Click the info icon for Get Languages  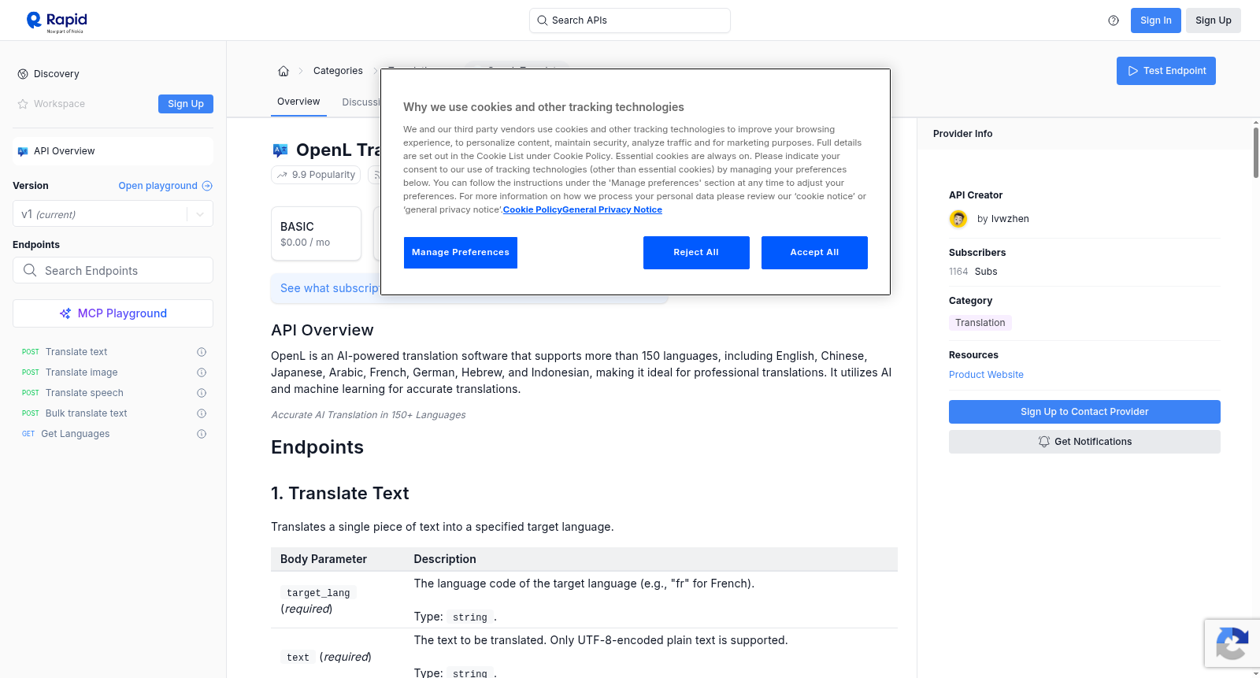202,434
